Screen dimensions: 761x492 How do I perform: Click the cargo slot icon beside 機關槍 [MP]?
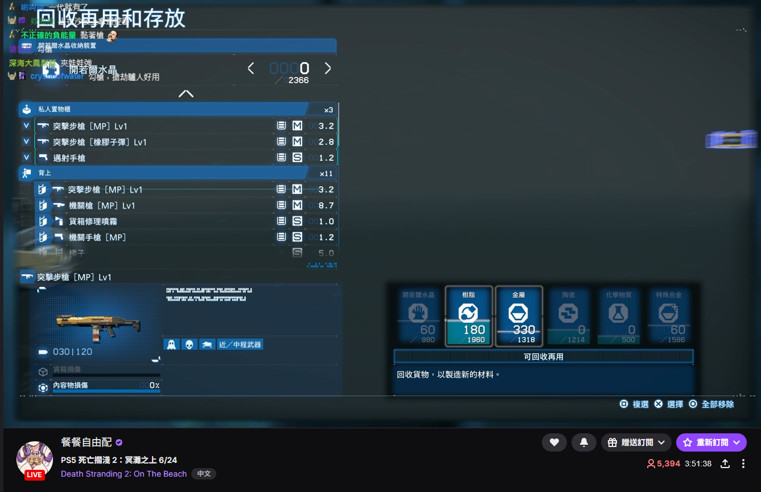[42, 205]
